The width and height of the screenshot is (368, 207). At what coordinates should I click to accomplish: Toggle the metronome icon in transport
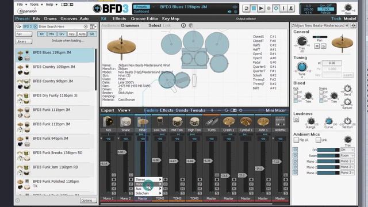(x=291, y=9)
